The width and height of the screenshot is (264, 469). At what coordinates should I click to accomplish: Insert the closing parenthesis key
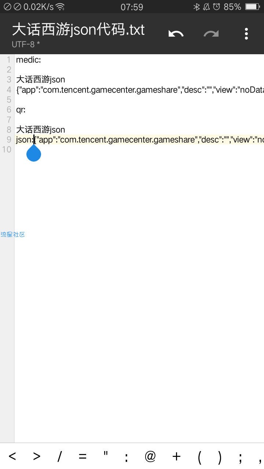tap(220, 457)
